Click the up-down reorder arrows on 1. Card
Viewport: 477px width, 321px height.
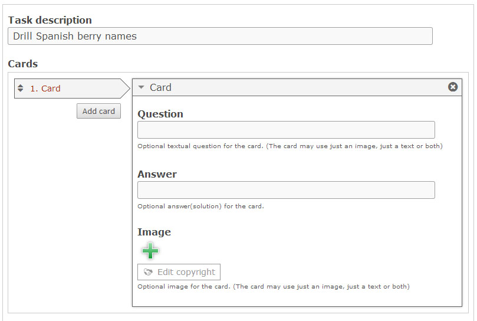pos(21,88)
